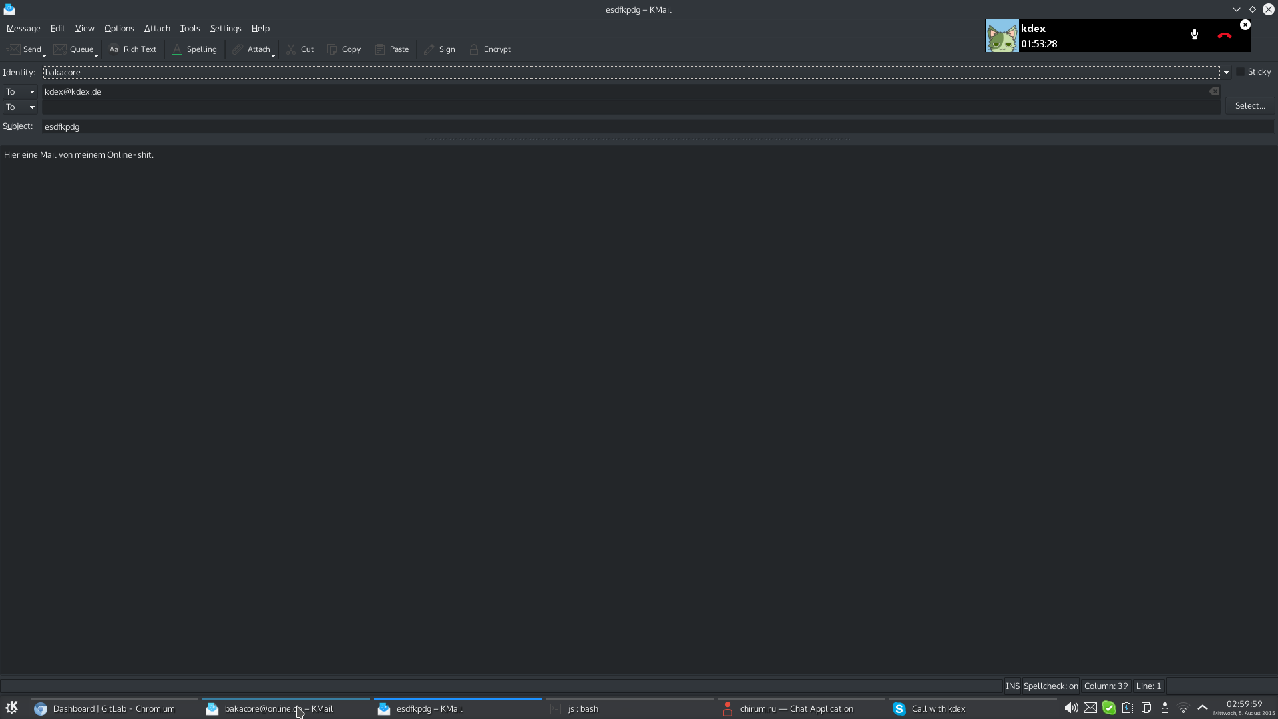
Task: Hang up the kdex call
Action: 1224,35
